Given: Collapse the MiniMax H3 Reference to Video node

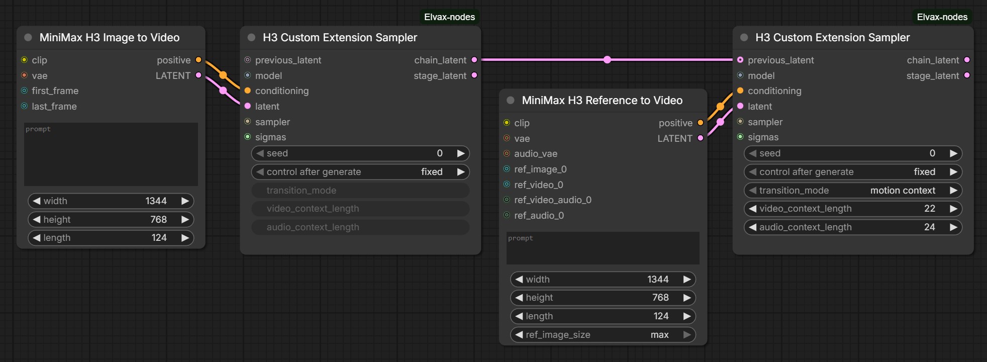Looking at the screenshot, I should (511, 101).
